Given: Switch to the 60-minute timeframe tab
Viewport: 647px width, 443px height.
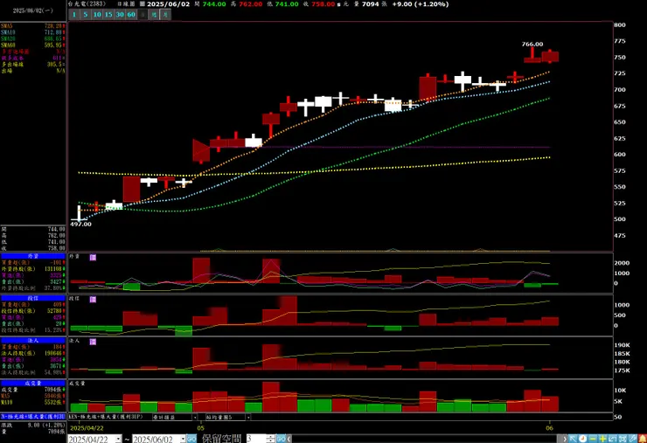Looking at the screenshot, I should pos(131,15).
